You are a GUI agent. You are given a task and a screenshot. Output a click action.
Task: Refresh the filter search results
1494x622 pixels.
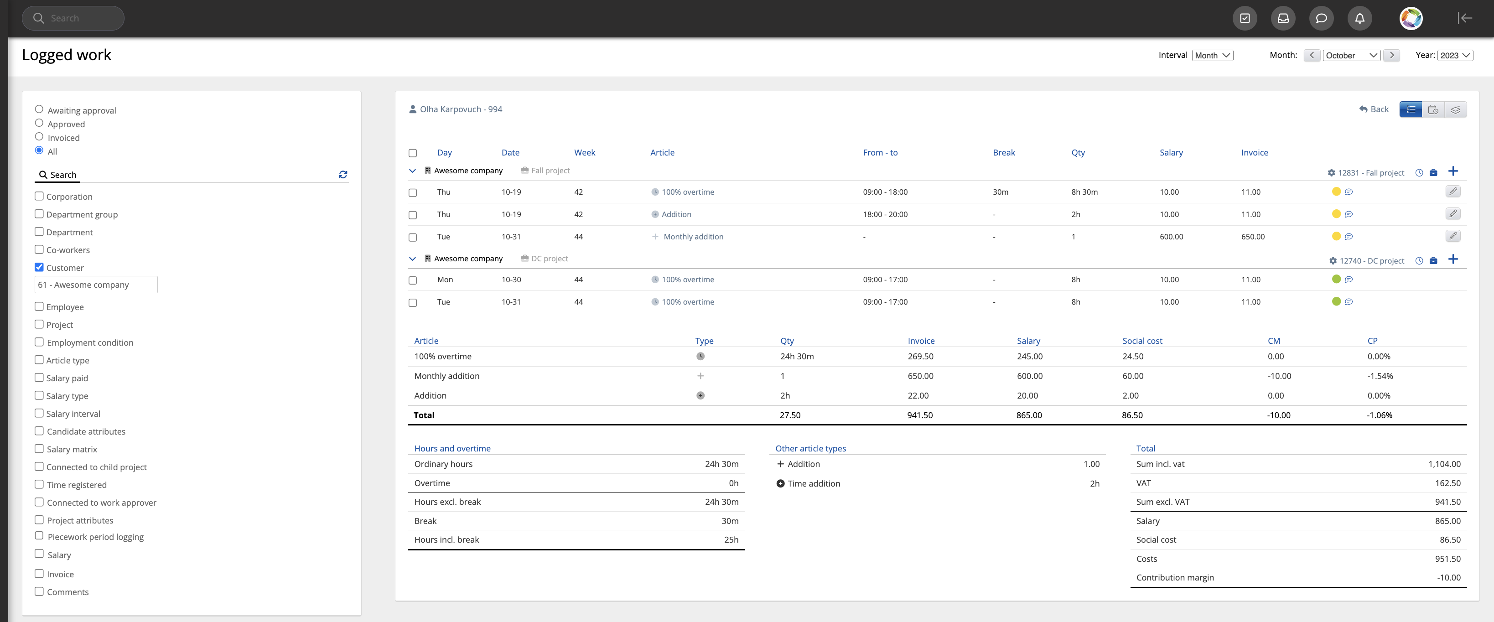click(x=343, y=175)
